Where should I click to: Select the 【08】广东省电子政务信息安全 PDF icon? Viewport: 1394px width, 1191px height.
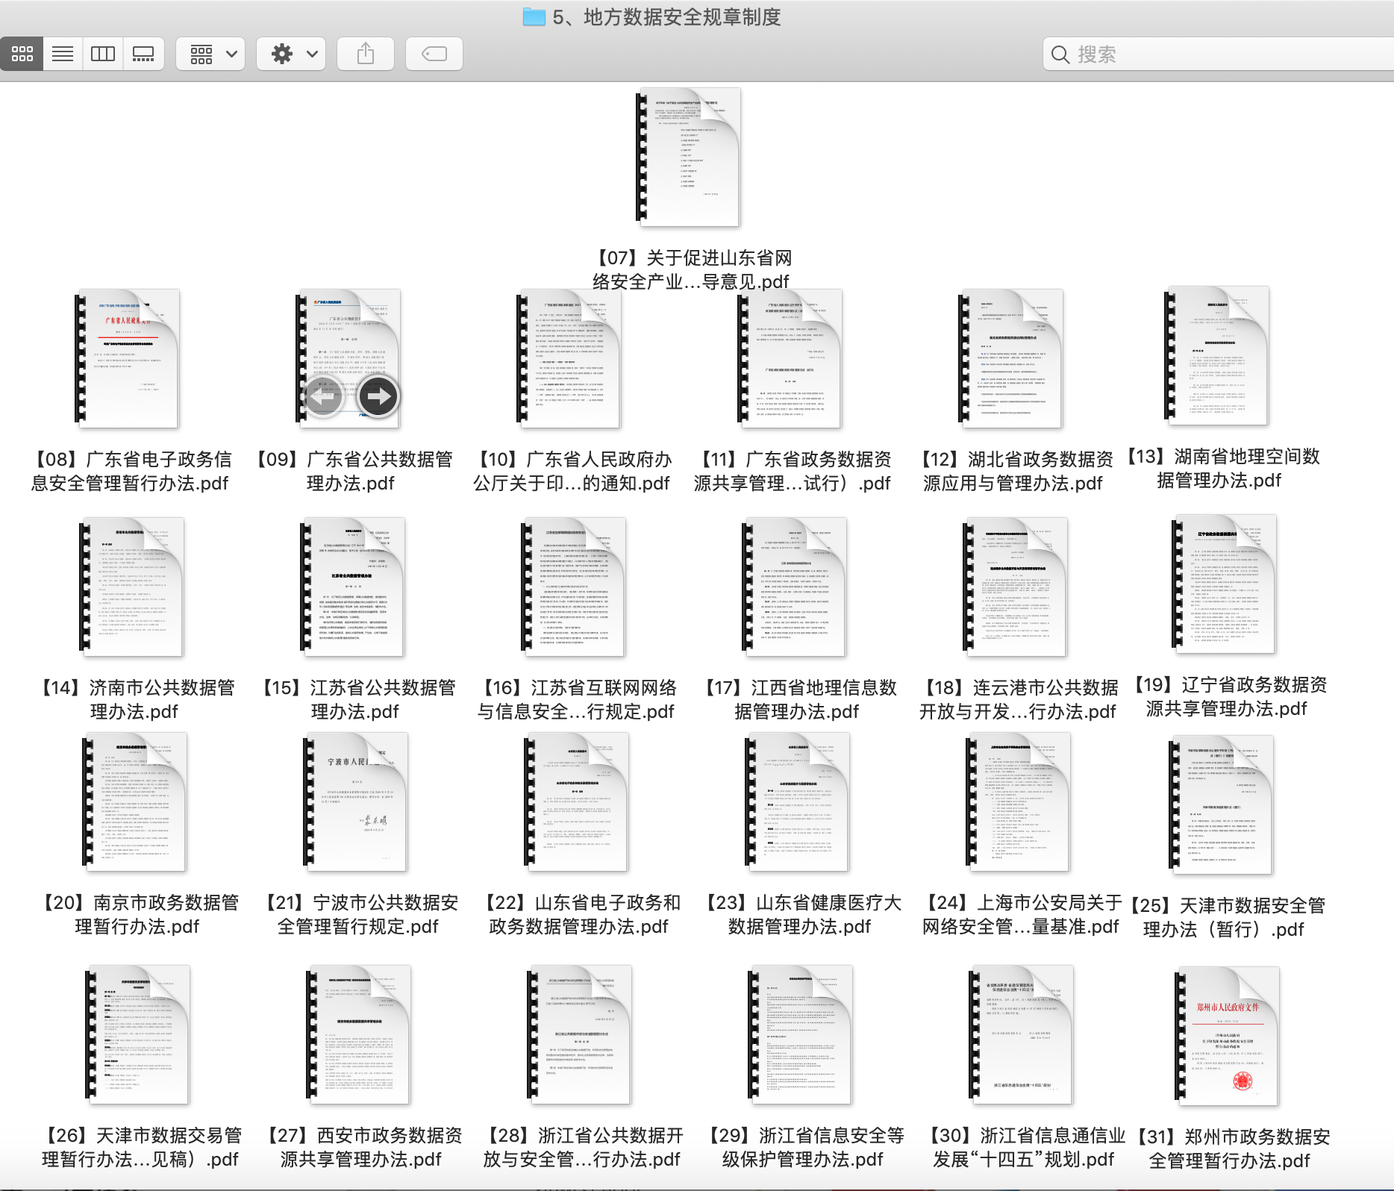[128, 359]
